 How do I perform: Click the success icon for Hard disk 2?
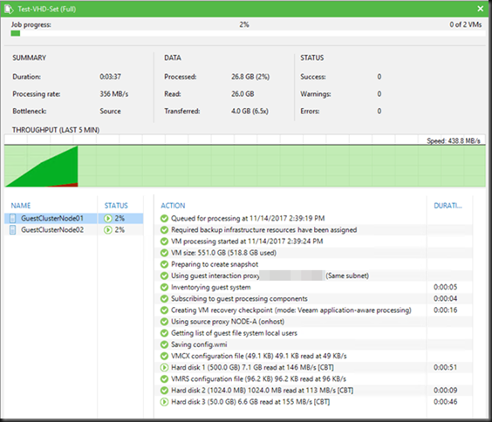coord(164,391)
